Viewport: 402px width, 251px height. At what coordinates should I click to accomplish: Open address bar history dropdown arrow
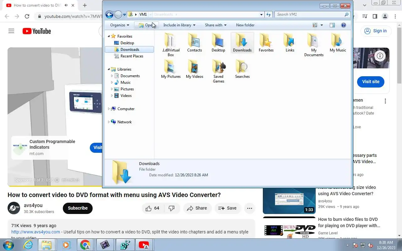(x=261, y=14)
